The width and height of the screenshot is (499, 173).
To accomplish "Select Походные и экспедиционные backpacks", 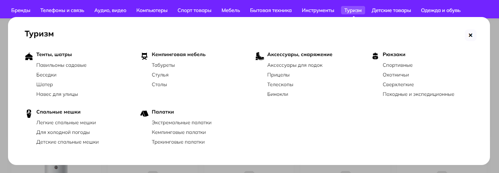I will pos(418,94).
